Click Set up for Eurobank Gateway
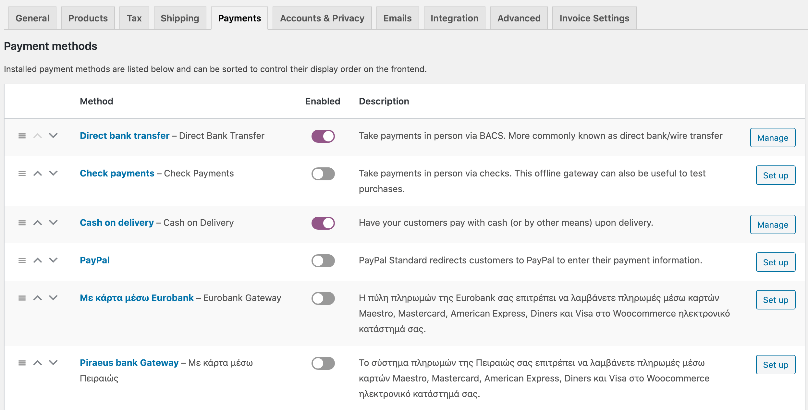 coord(776,300)
